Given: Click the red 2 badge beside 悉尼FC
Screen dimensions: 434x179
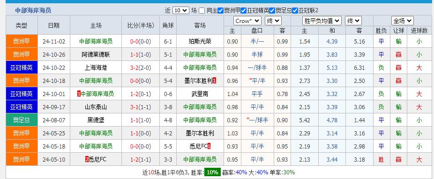Looking at the screenshot, I should coord(87,159).
